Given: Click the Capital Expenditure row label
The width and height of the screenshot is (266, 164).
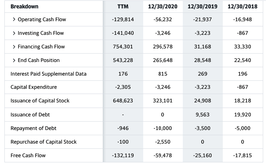Looking at the screenshot, I should point(34,87).
